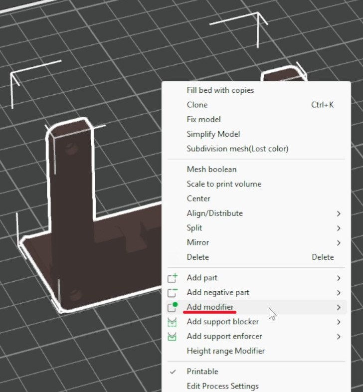
Task: Open the Add modifier submenu arrow
Action: point(339,307)
